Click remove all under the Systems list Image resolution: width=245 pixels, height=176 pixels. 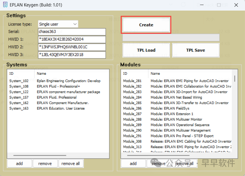(x=71, y=163)
